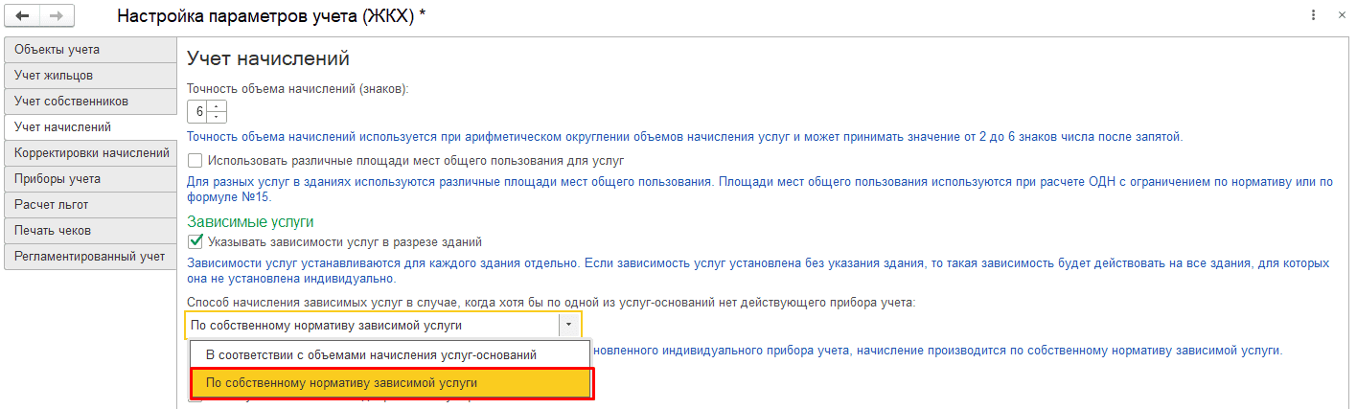Open the three-dots more actions menu
The height and width of the screenshot is (409, 1357).
pyautogui.click(x=1313, y=16)
